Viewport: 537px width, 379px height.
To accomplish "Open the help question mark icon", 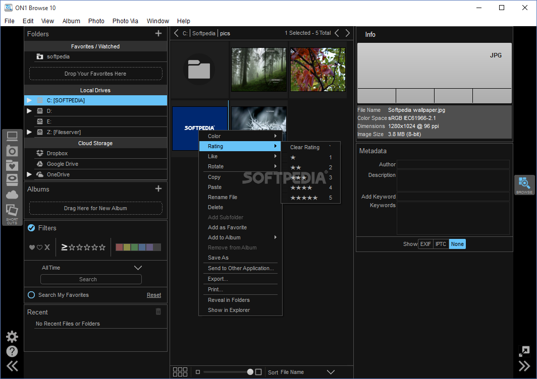I will 12,351.
